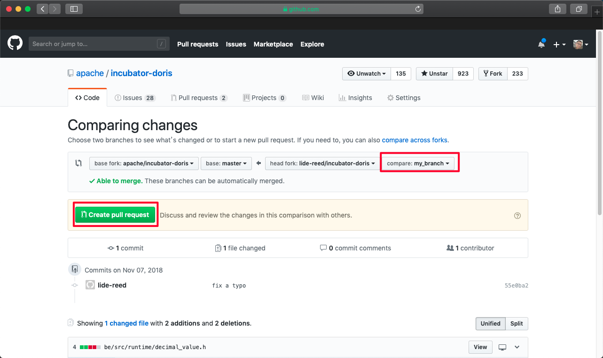603x358 pixels.
Task: Show 0 commit comments
Action: click(x=355, y=248)
